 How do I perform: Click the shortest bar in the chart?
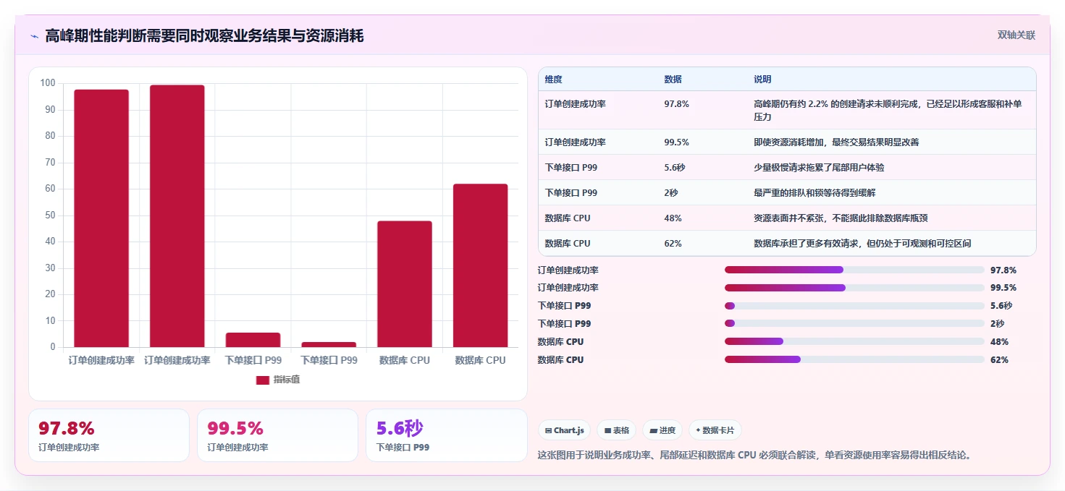click(x=329, y=344)
